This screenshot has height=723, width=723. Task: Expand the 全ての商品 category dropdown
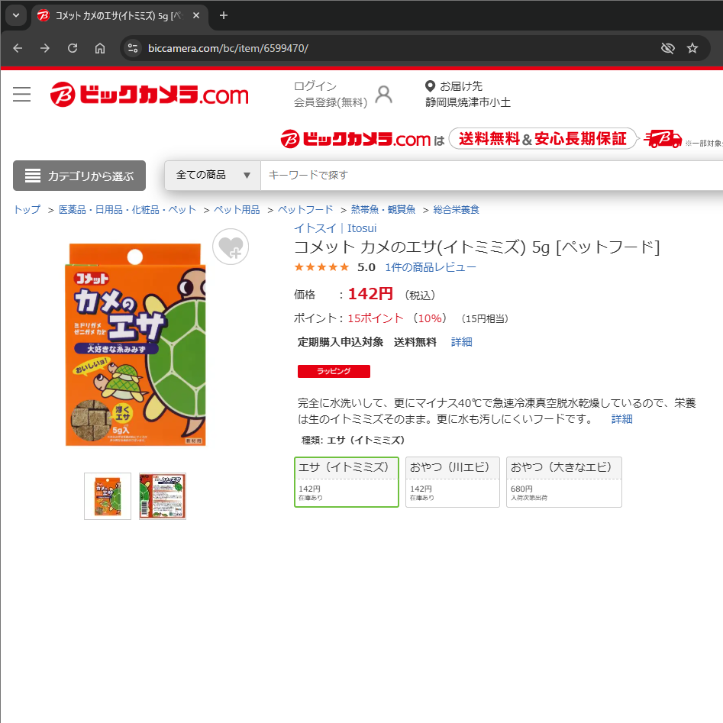212,176
